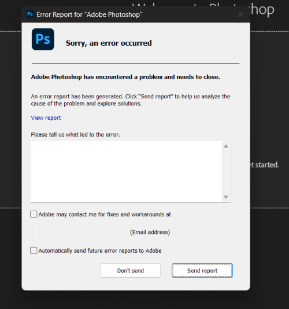The image size is (289, 309).
Task: Click inside the error description text area
Action: 126,171
